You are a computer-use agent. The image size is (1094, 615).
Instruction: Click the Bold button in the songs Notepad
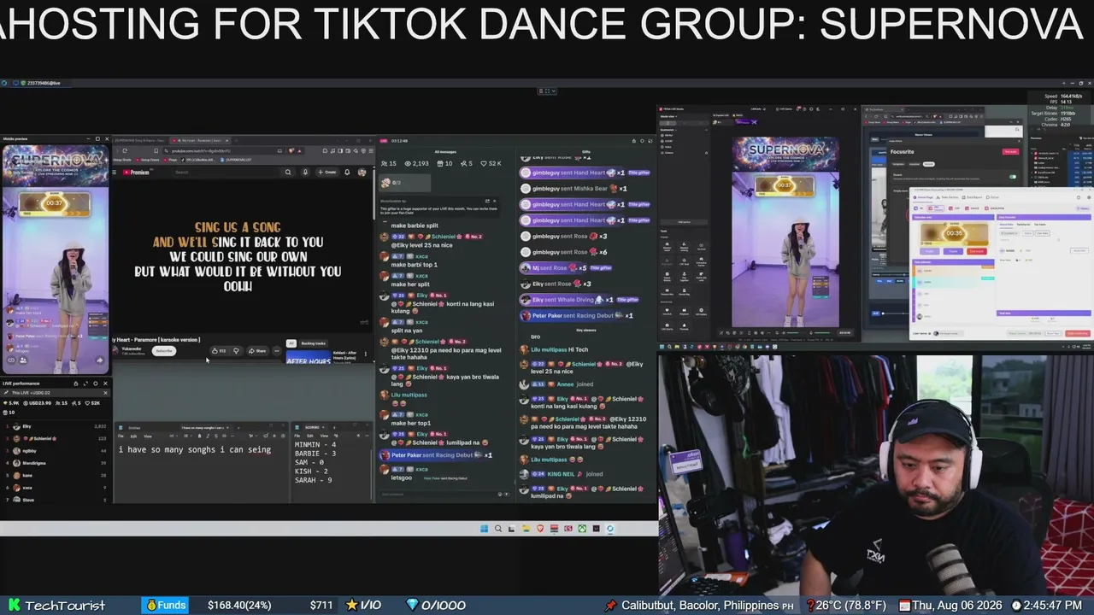[199, 436]
